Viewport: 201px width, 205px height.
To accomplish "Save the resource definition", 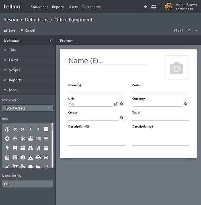I will coord(10,30).
